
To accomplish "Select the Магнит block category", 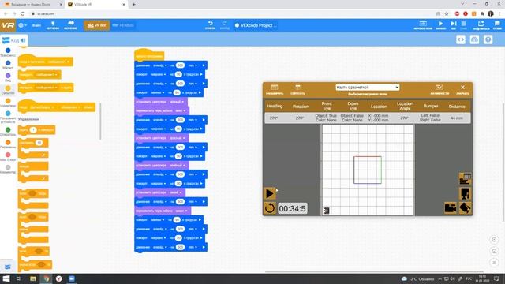I will [x=8, y=65].
